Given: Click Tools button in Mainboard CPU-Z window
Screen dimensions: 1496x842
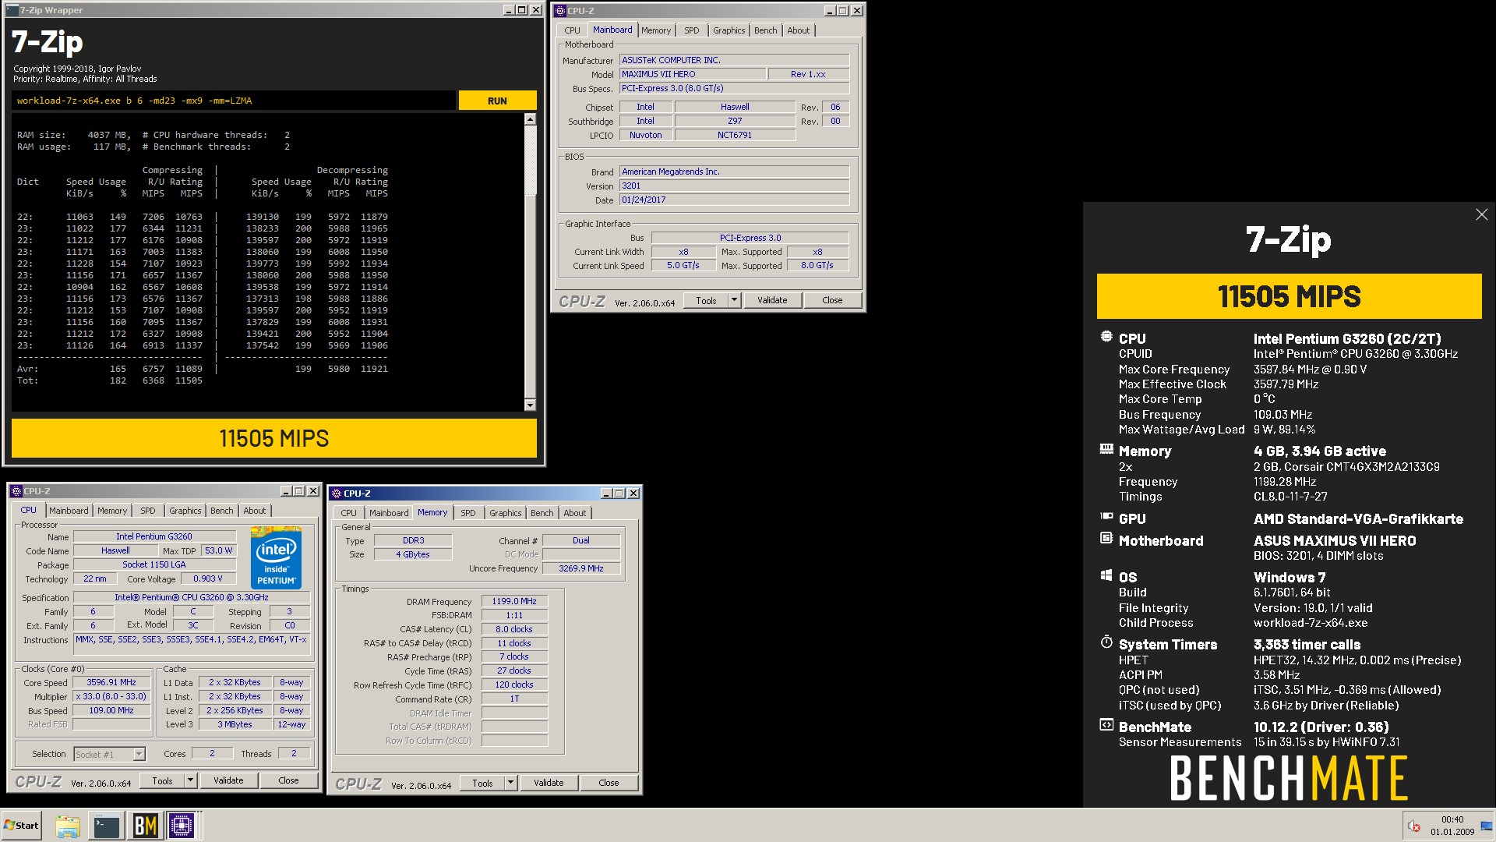Looking at the screenshot, I should pos(706,300).
